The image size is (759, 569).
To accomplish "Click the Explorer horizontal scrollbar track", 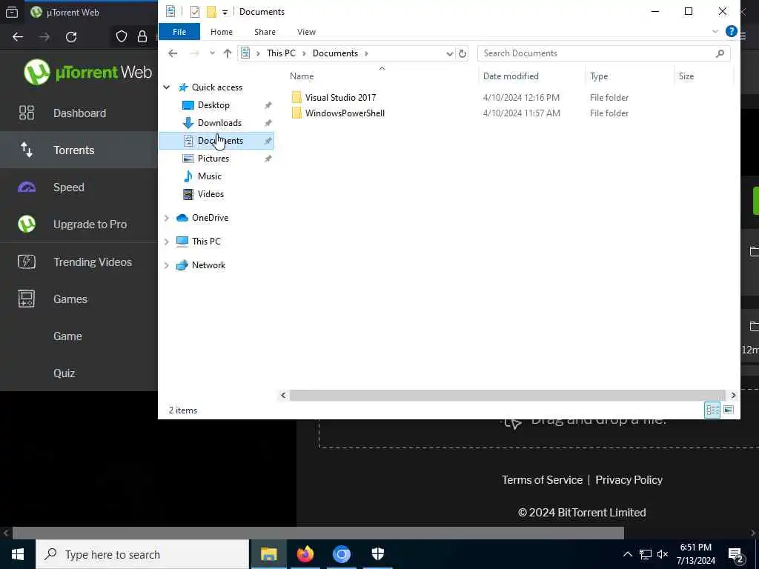I will click(x=507, y=396).
